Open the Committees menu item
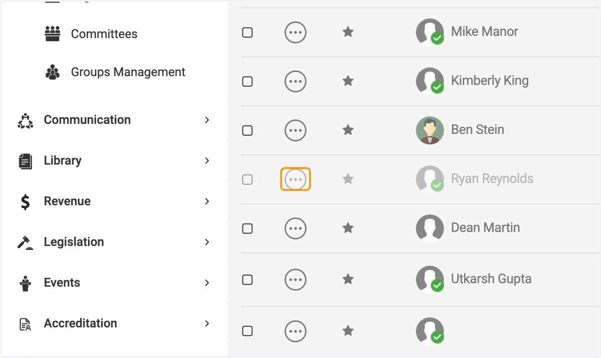 tap(104, 34)
